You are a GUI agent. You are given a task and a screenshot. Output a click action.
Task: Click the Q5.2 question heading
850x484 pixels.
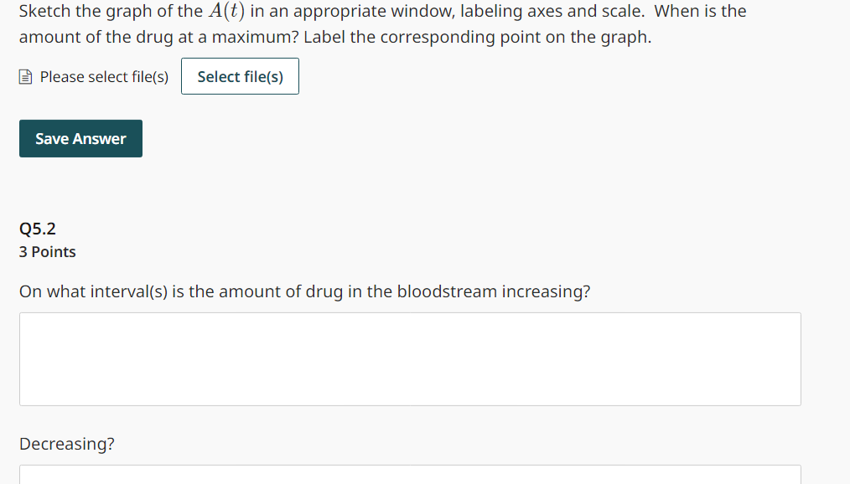[36, 228]
